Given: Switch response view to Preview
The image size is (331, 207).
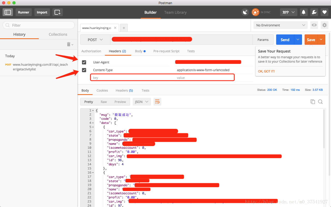Looking at the screenshot, I should pos(120,102).
